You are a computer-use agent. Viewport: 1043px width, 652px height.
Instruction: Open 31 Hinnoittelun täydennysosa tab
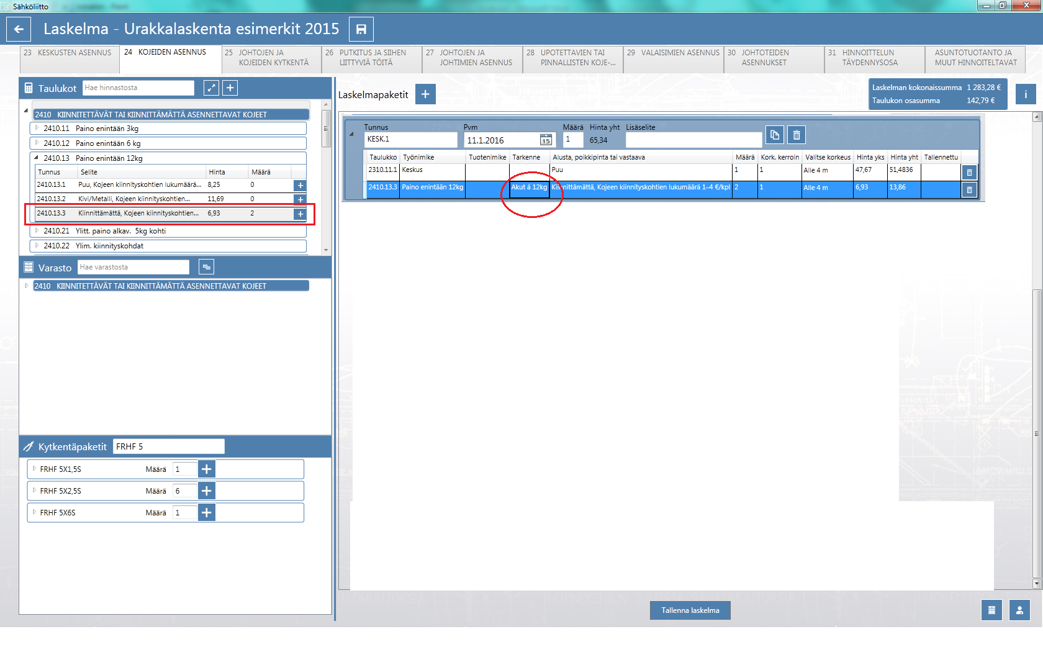point(875,60)
